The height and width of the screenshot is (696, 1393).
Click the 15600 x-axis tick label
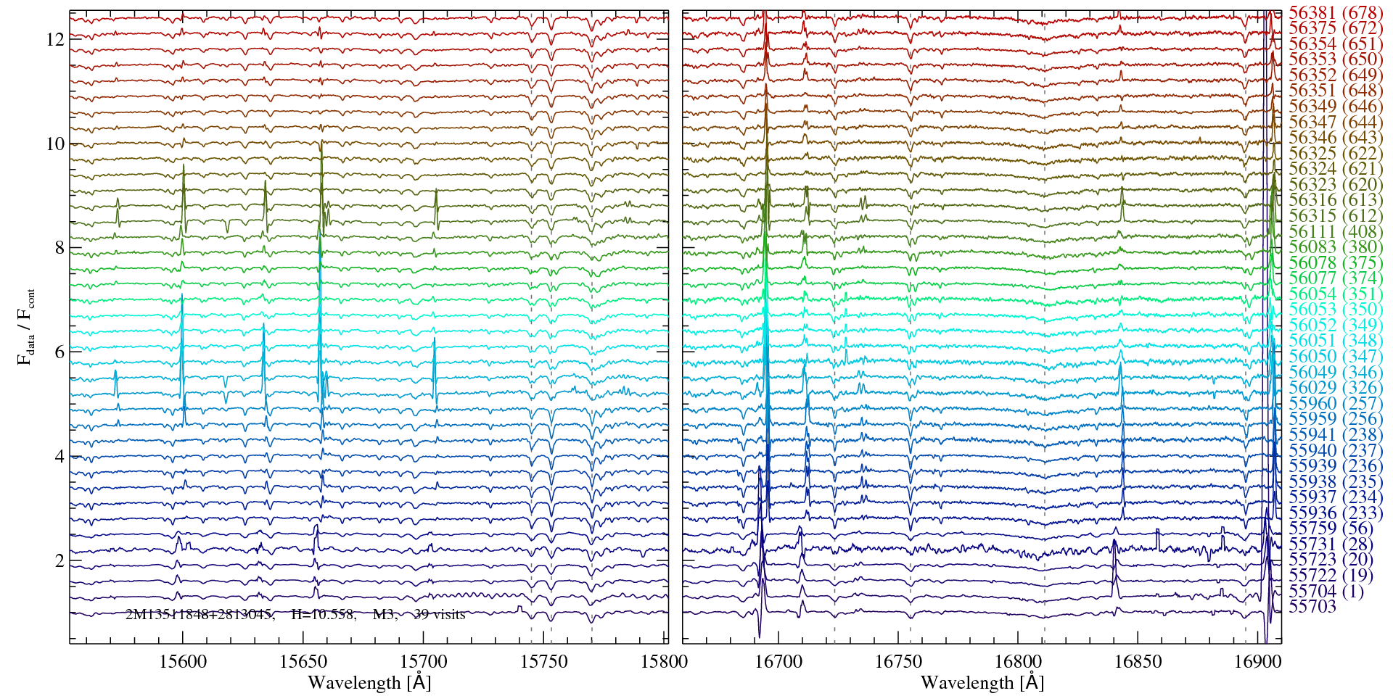pos(183,662)
